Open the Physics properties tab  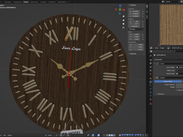coord(151,89)
